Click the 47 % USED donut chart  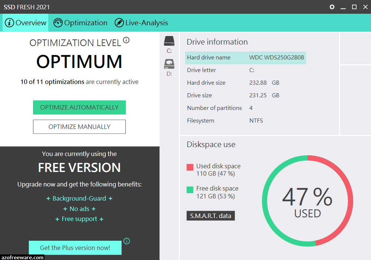click(x=307, y=201)
